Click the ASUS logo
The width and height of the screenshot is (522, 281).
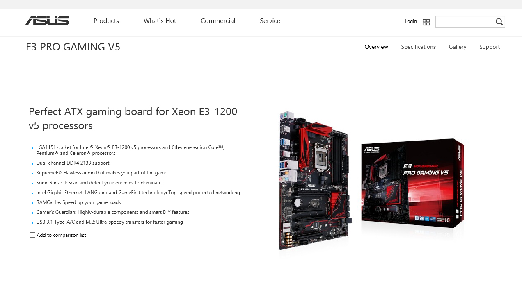(47, 20)
